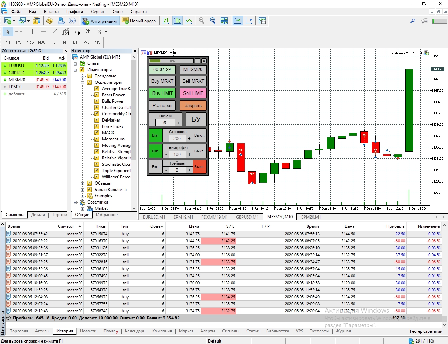Screen dimensions: 448x344
Task: Expand the Счета tree node
Action: pos(75,63)
